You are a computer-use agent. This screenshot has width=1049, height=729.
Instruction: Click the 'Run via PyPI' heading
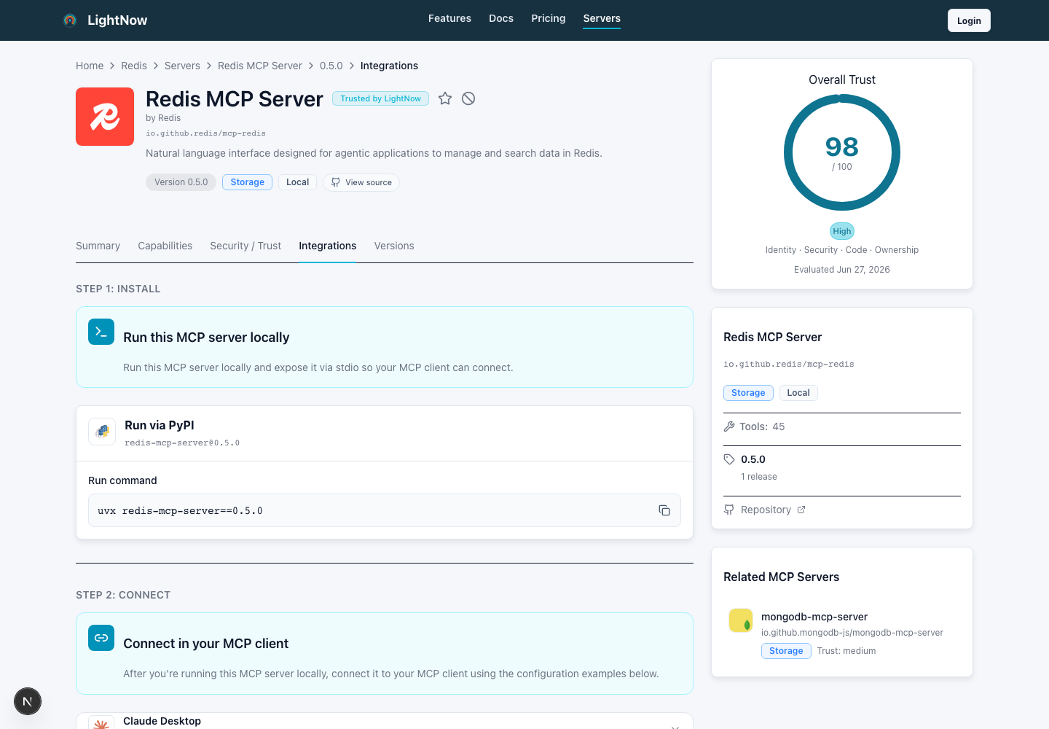coord(160,425)
